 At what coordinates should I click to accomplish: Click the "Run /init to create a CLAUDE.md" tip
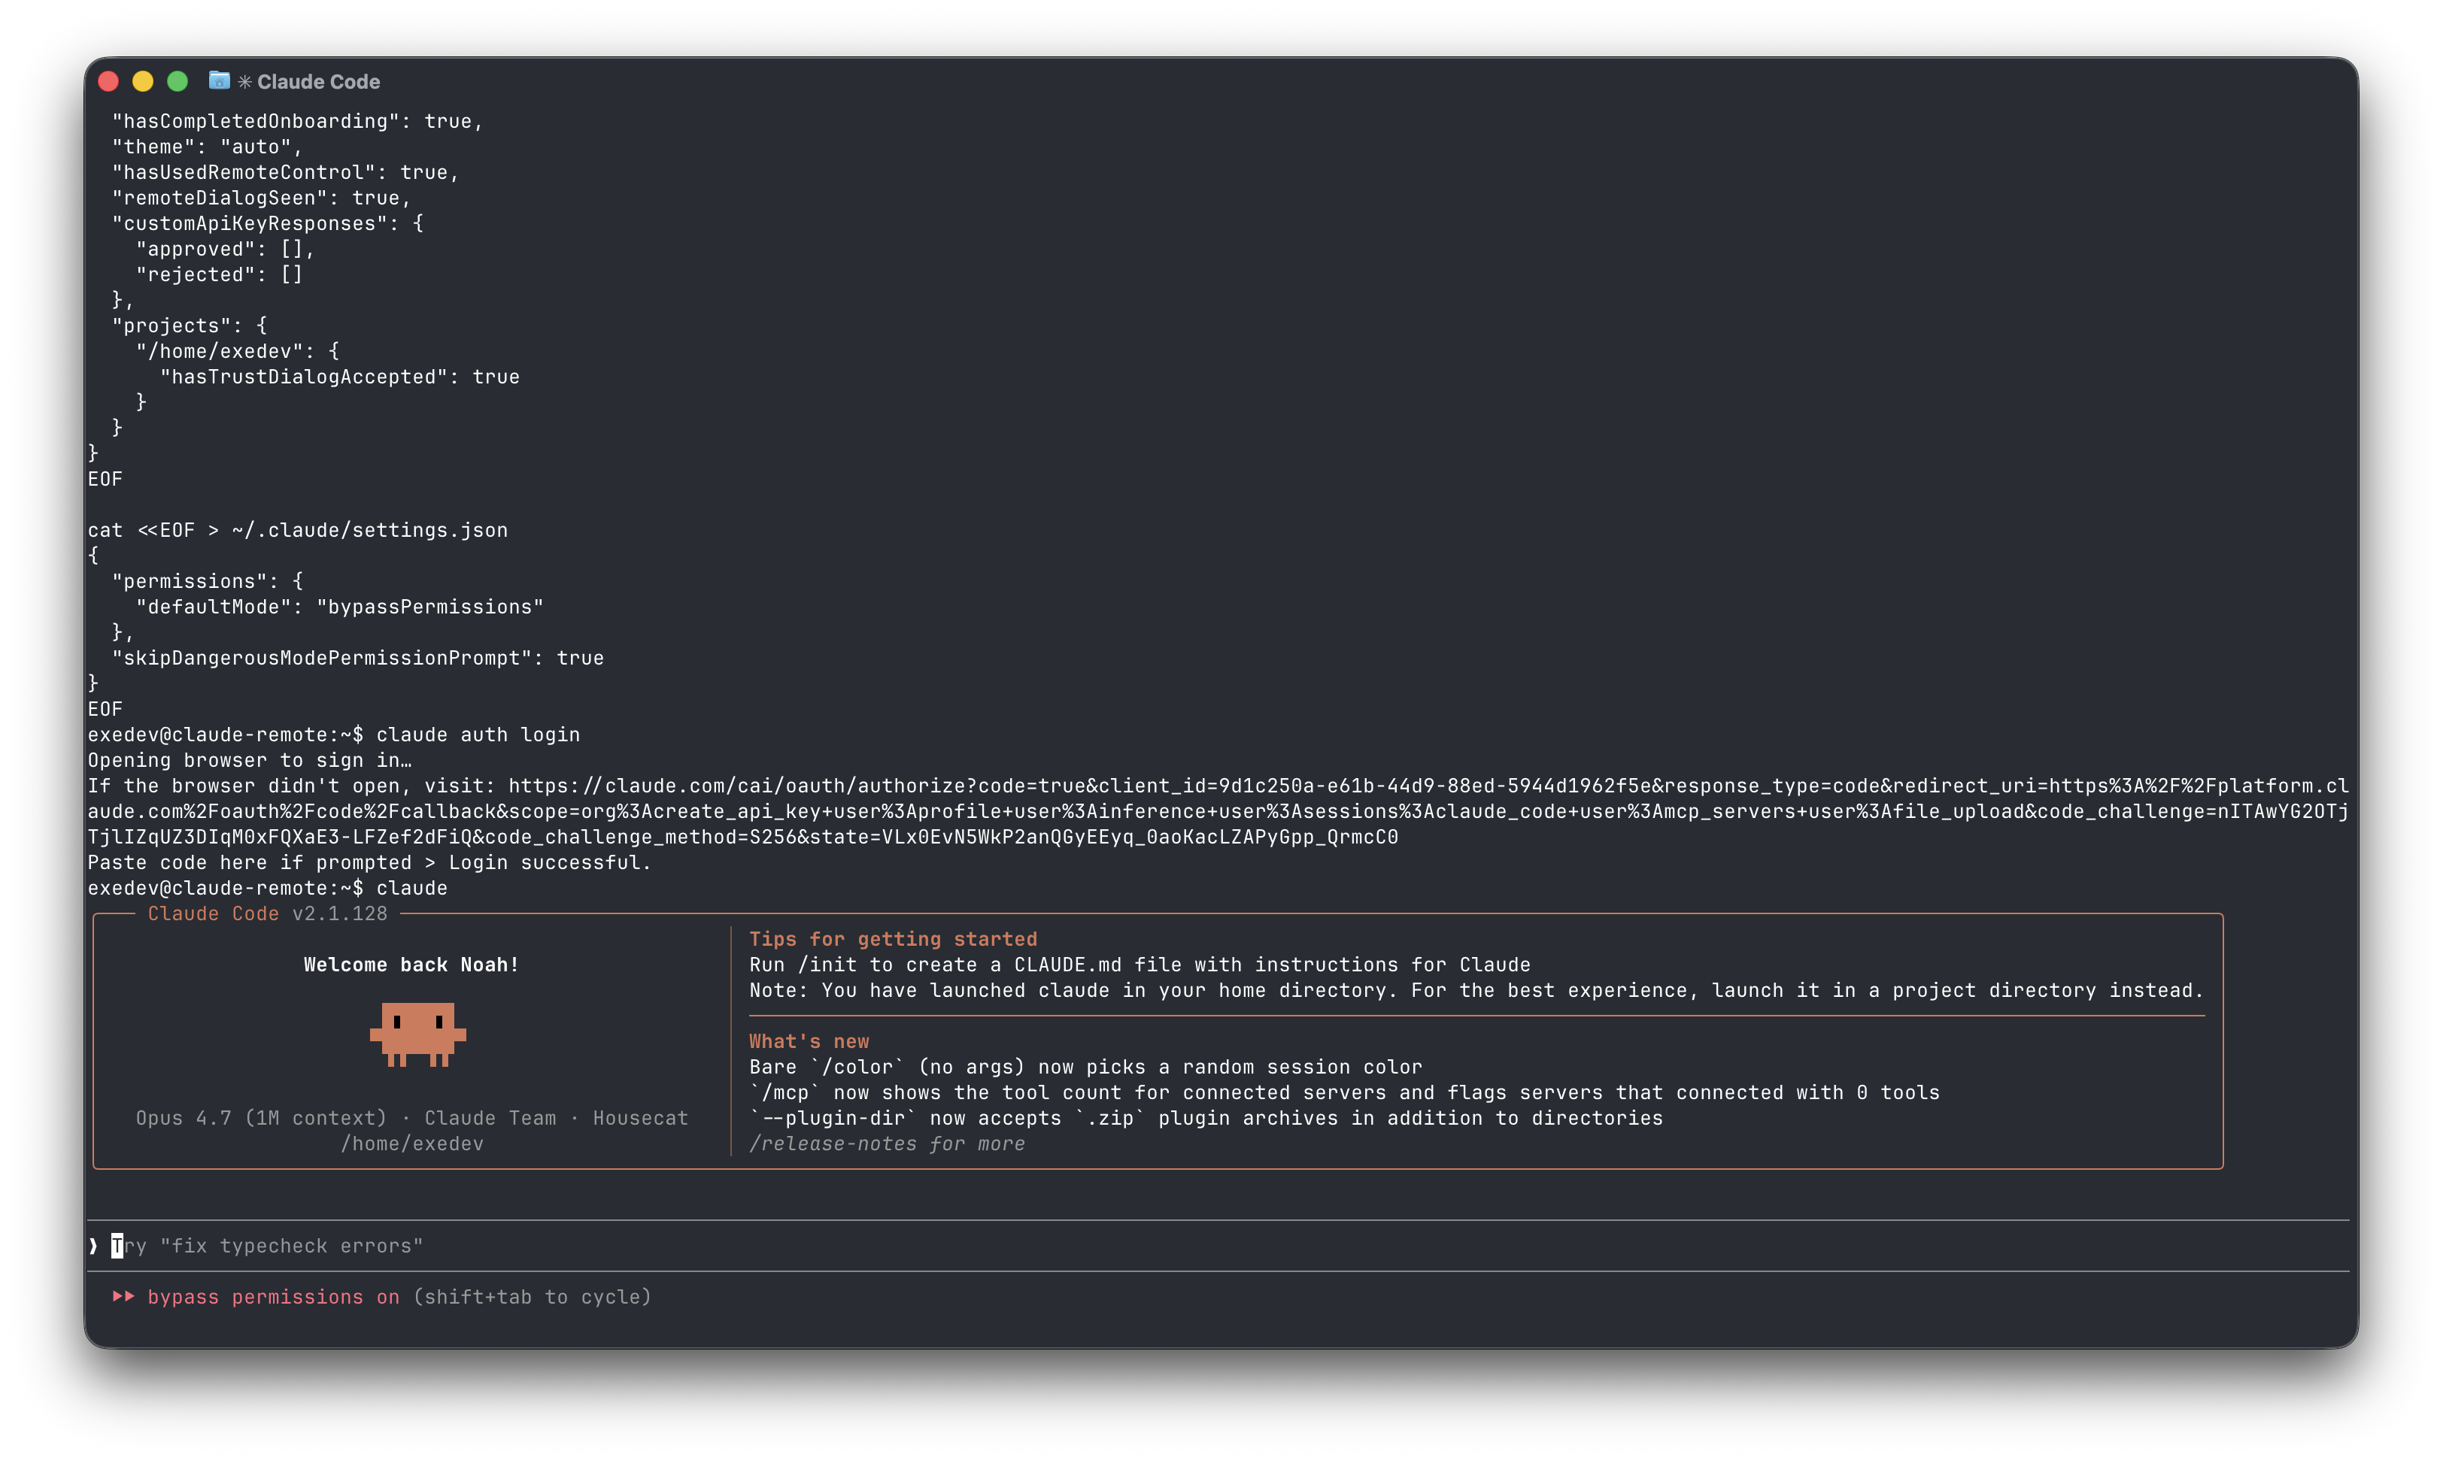point(1140,964)
